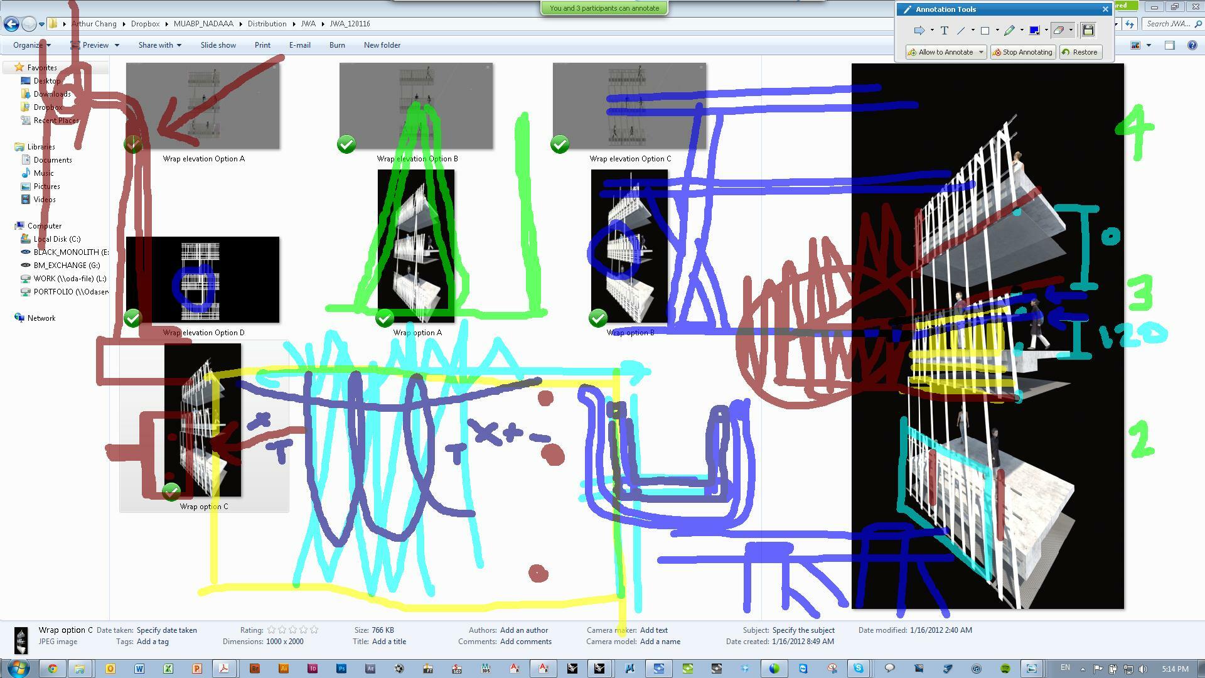This screenshot has height=678, width=1205.
Task: Select the Text annotation tool
Action: (x=944, y=30)
